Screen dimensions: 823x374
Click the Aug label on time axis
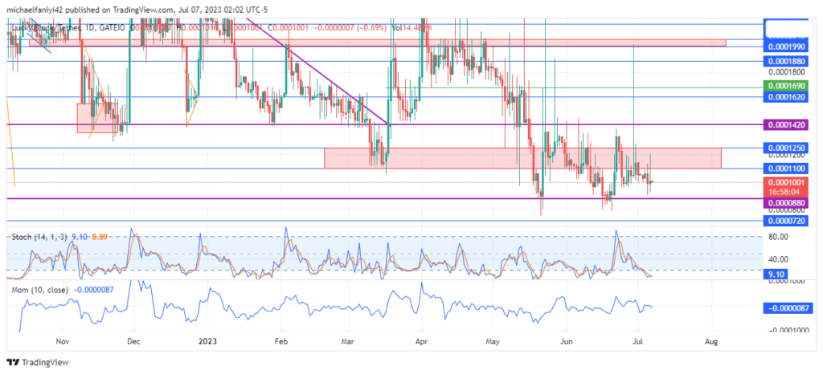click(711, 342)
